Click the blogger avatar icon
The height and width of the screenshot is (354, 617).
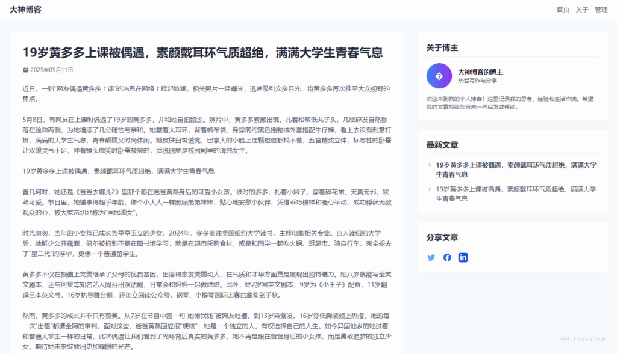point(439,76)
